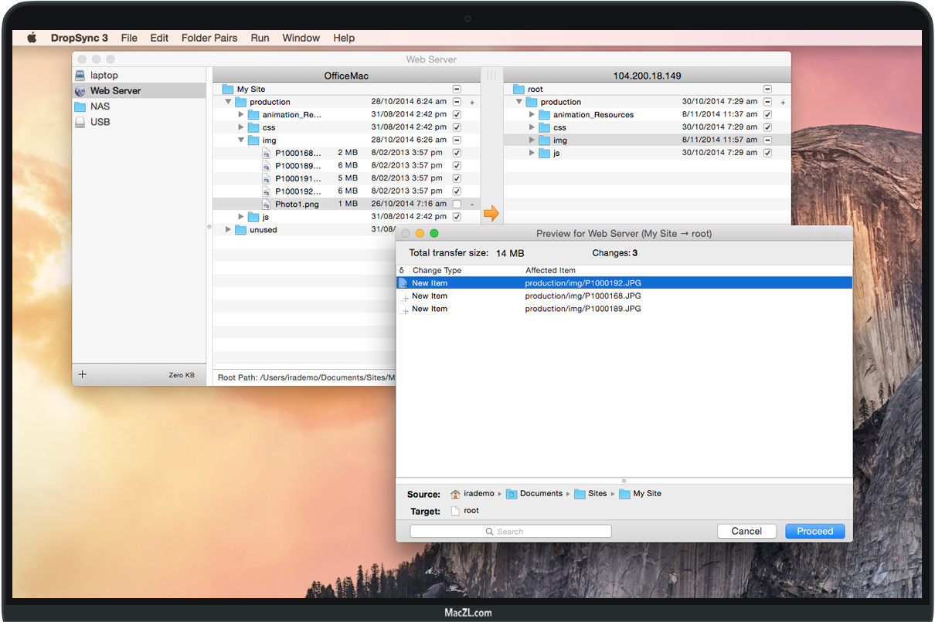Click the orange sync direction arrow
935x622 pixels.
coord(491,214)
